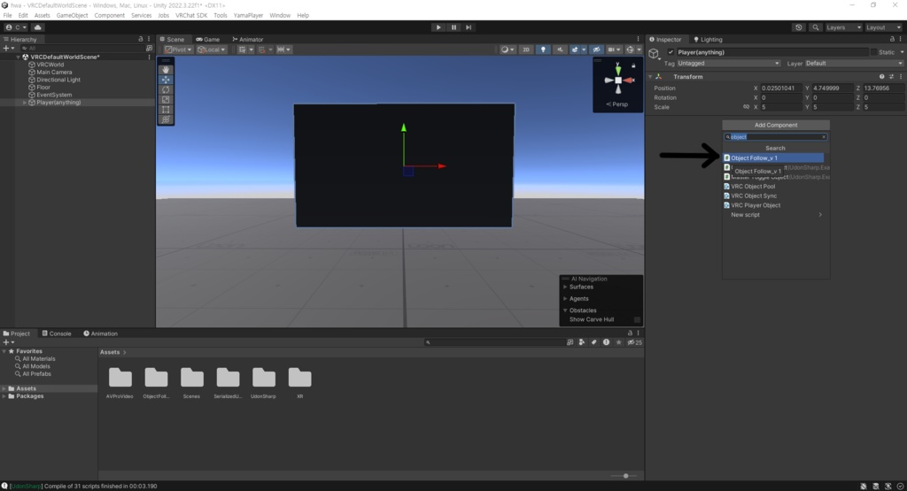The width and height of the screenshot is (907, 491).
Task: Select Directional Light in Hierarchy
Action: (x=58, y=80)
